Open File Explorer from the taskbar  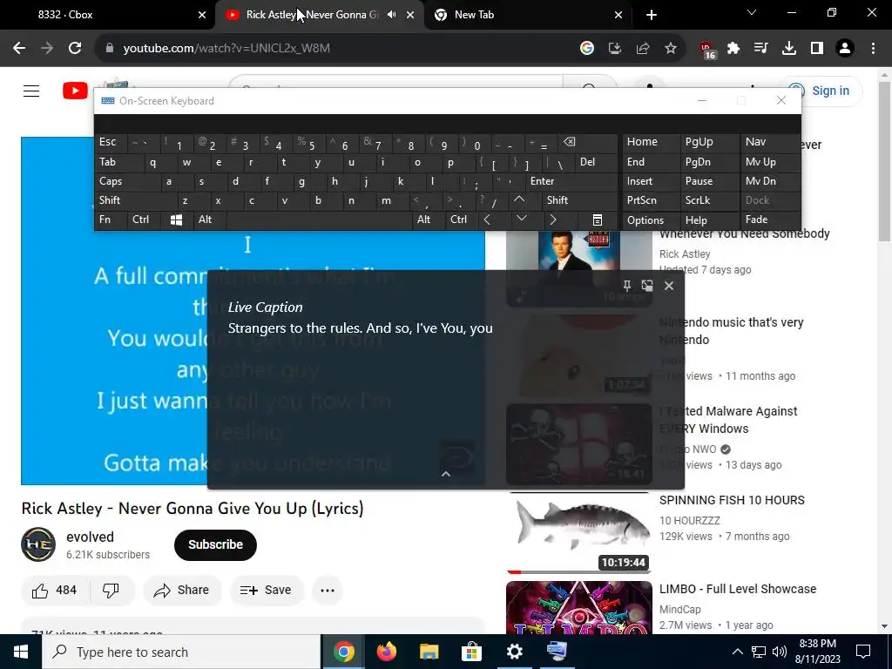click(429, 652)
